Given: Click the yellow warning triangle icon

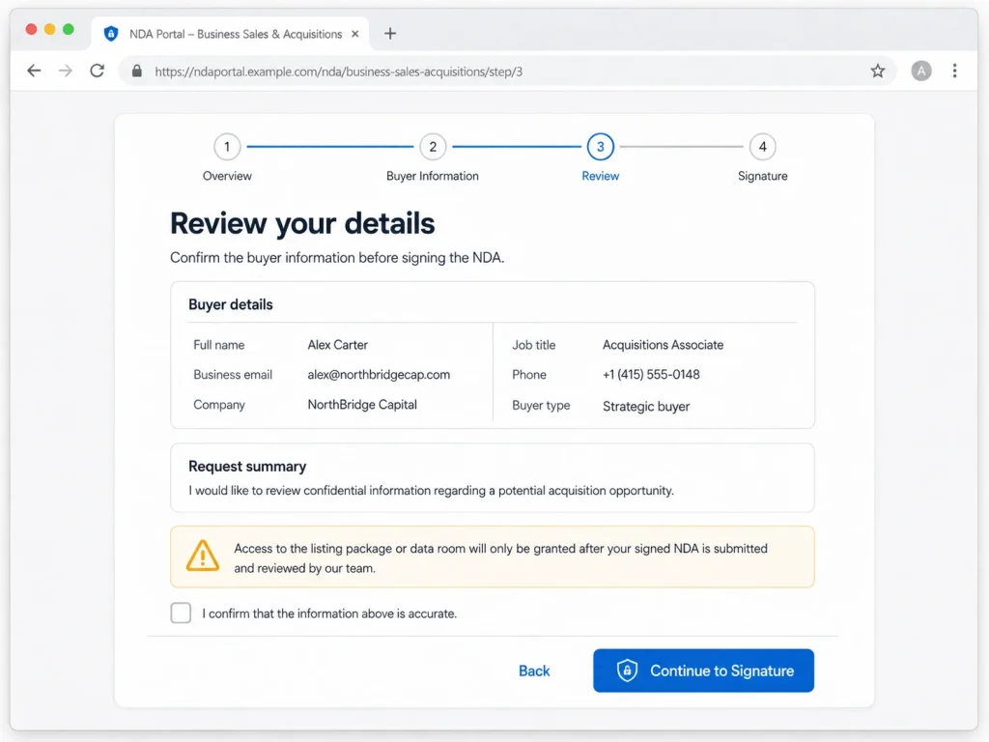Looking at the screenshot, I should (x=203, y=556).
